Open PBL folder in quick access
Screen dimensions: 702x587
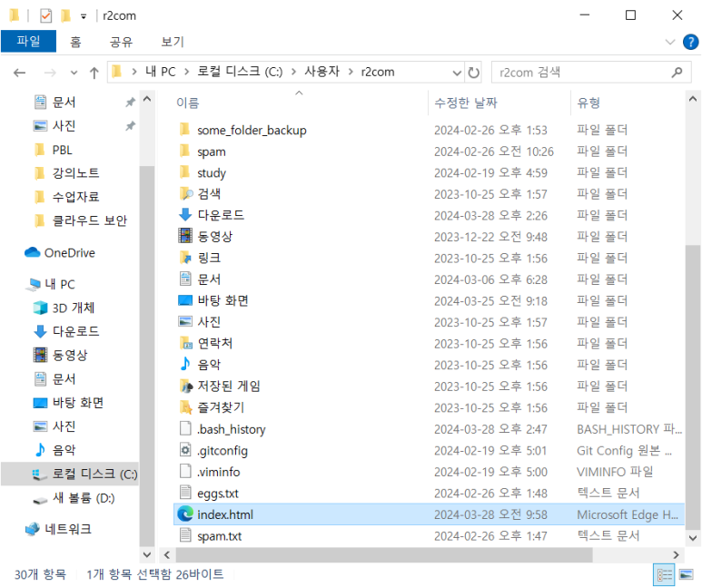click(x=62, y=150)
